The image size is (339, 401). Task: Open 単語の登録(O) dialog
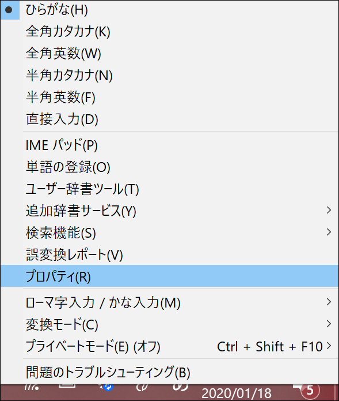tap(169, 167)
